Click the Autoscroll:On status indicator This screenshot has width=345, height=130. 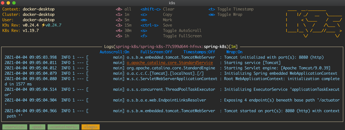(x=114, y=52)
